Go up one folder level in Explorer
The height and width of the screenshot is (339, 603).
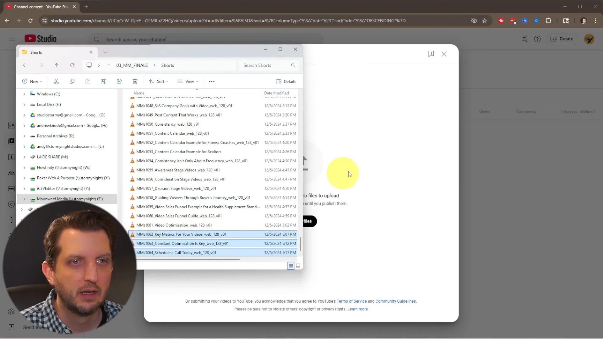(x=57, y=65)
